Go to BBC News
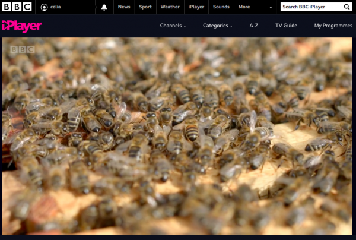The width and height of the screenshot is (356, 240). point(124,7)
